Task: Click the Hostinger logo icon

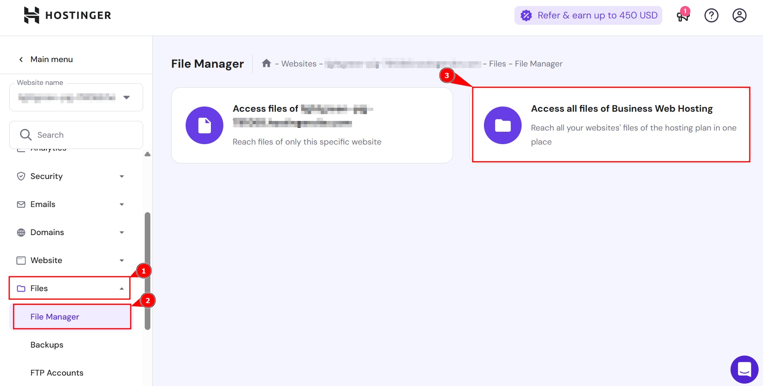Action: pyautogui.click(x=32, y=15)
